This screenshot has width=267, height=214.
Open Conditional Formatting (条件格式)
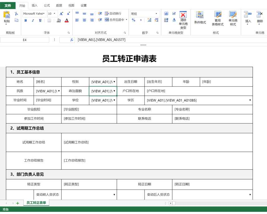coord(200,17)
